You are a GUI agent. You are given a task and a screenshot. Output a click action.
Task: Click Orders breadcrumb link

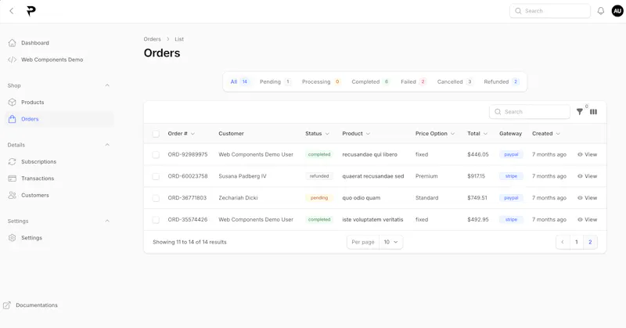pyautogui.click(x=152, y=39)
